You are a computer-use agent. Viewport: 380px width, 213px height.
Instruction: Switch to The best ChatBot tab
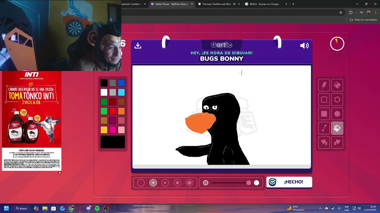coord(217,4)
